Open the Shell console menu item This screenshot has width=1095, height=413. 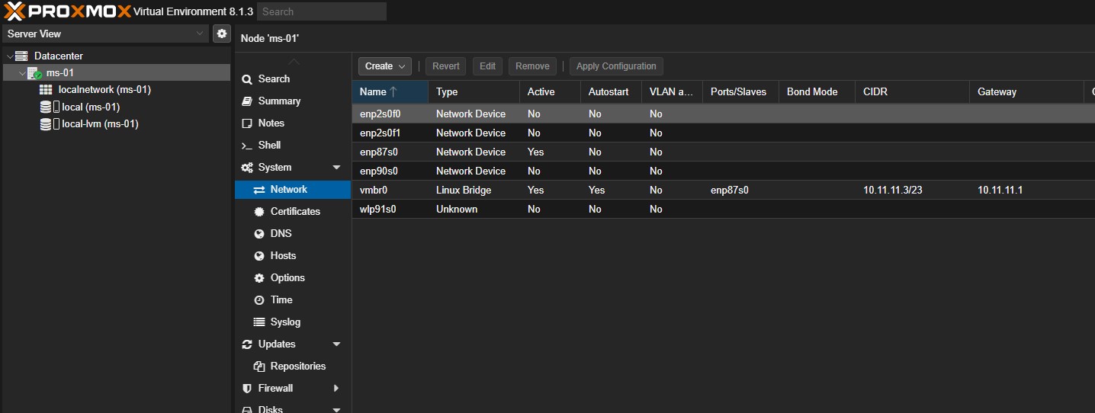269,145
